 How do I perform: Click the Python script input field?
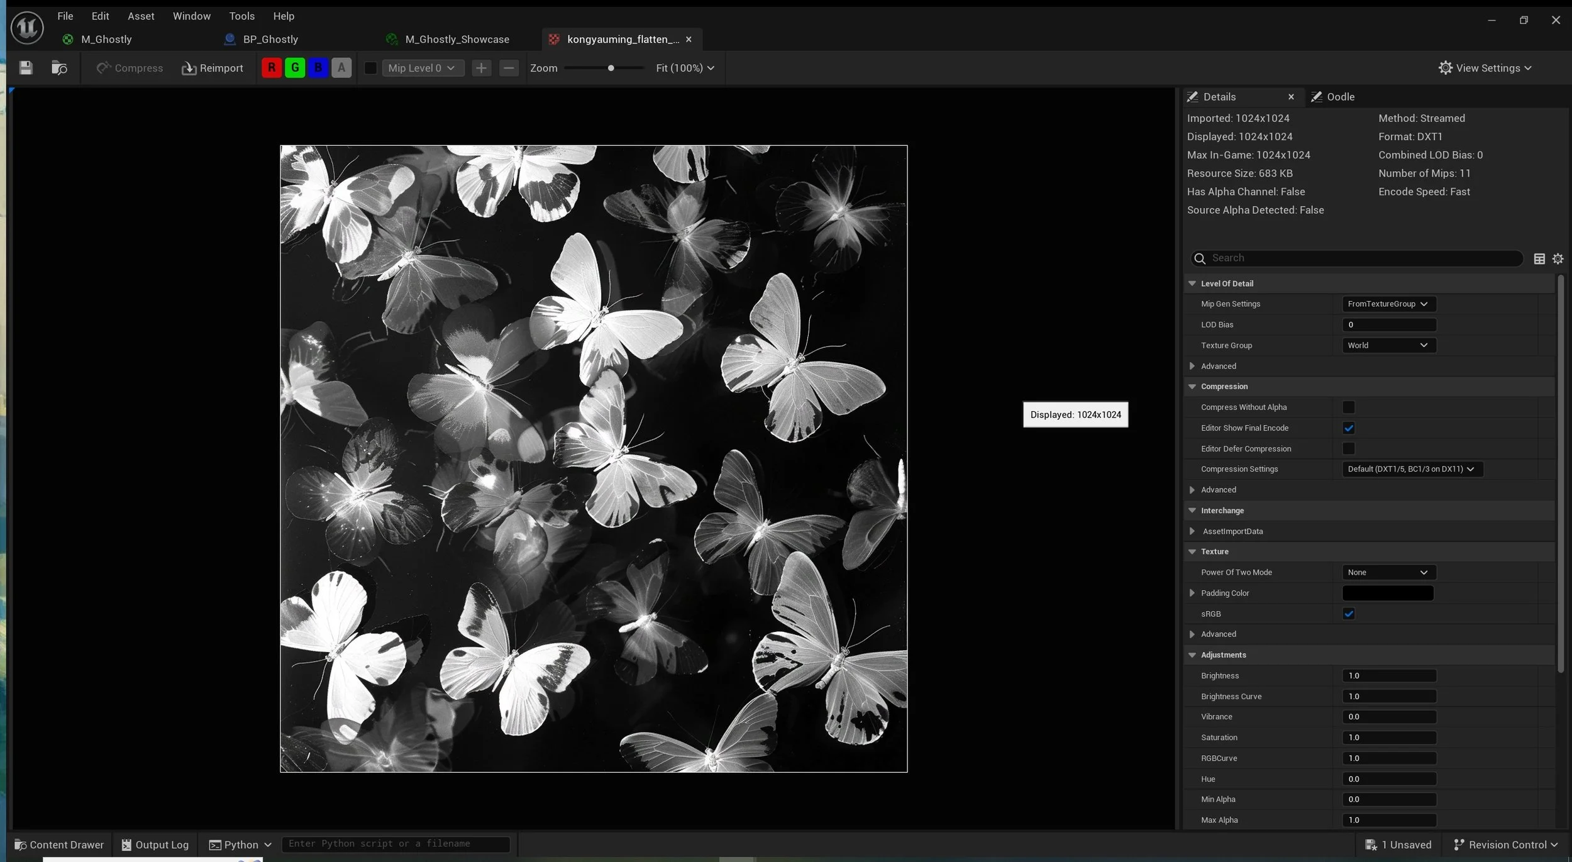(395, 844)
